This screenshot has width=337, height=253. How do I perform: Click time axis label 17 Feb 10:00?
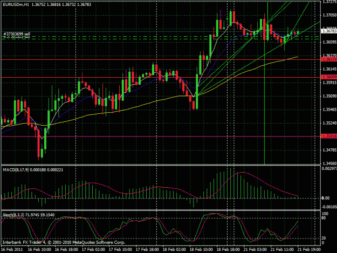coord(120,250)
